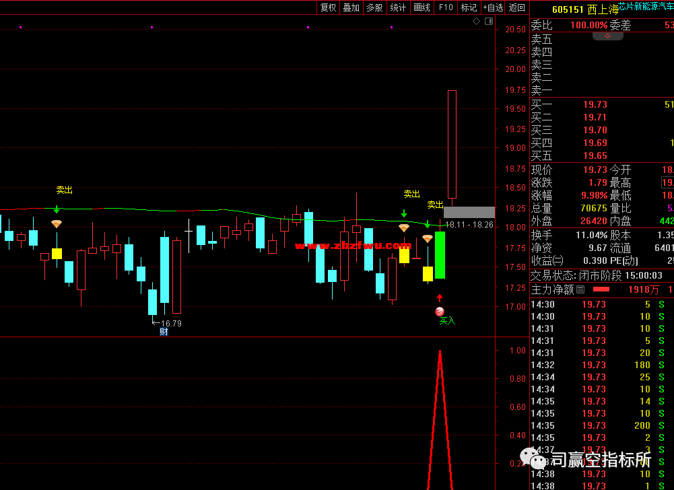Click the 净资 9.67 value
This screenshot has width=674, height=490.
(x=598, y=248)
